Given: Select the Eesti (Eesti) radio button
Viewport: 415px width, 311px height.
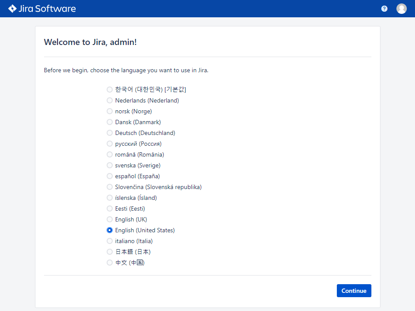Looking at the screenshot, I should (110, 208).
